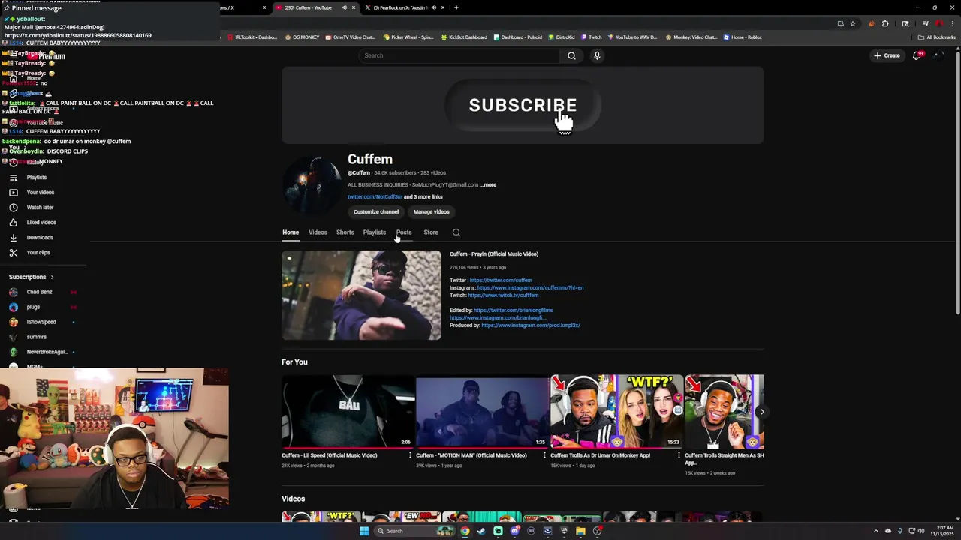Click Manage videos button
The width and height of the screenshot is (961, 540).
tap(431, 211)
